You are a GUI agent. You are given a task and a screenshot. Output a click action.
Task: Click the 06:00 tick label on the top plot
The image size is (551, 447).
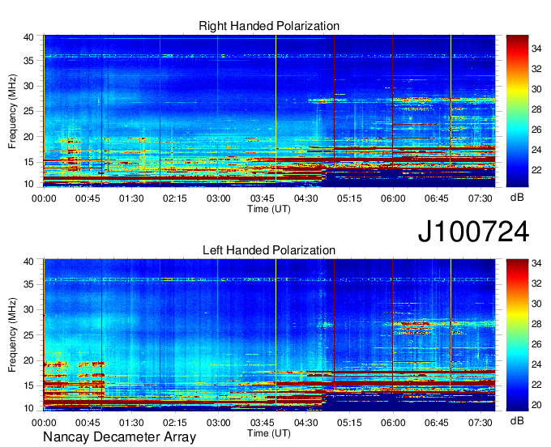pos(393,198)
